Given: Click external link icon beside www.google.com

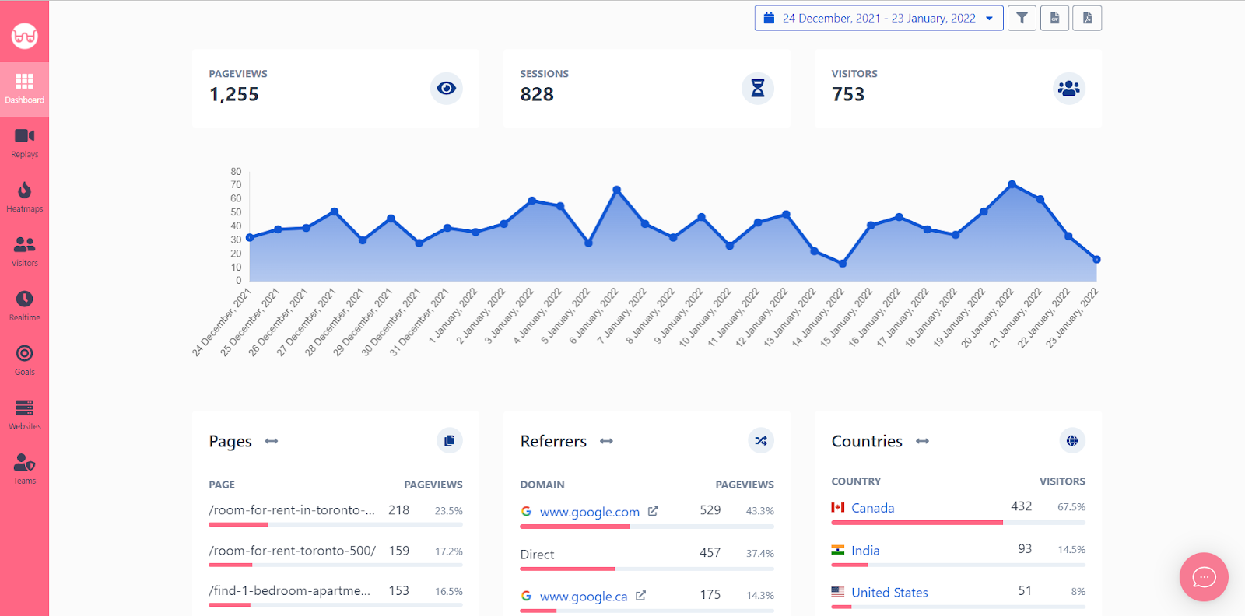Looking at the screenshot, I should pyautogui.click(x=653, y=511).
